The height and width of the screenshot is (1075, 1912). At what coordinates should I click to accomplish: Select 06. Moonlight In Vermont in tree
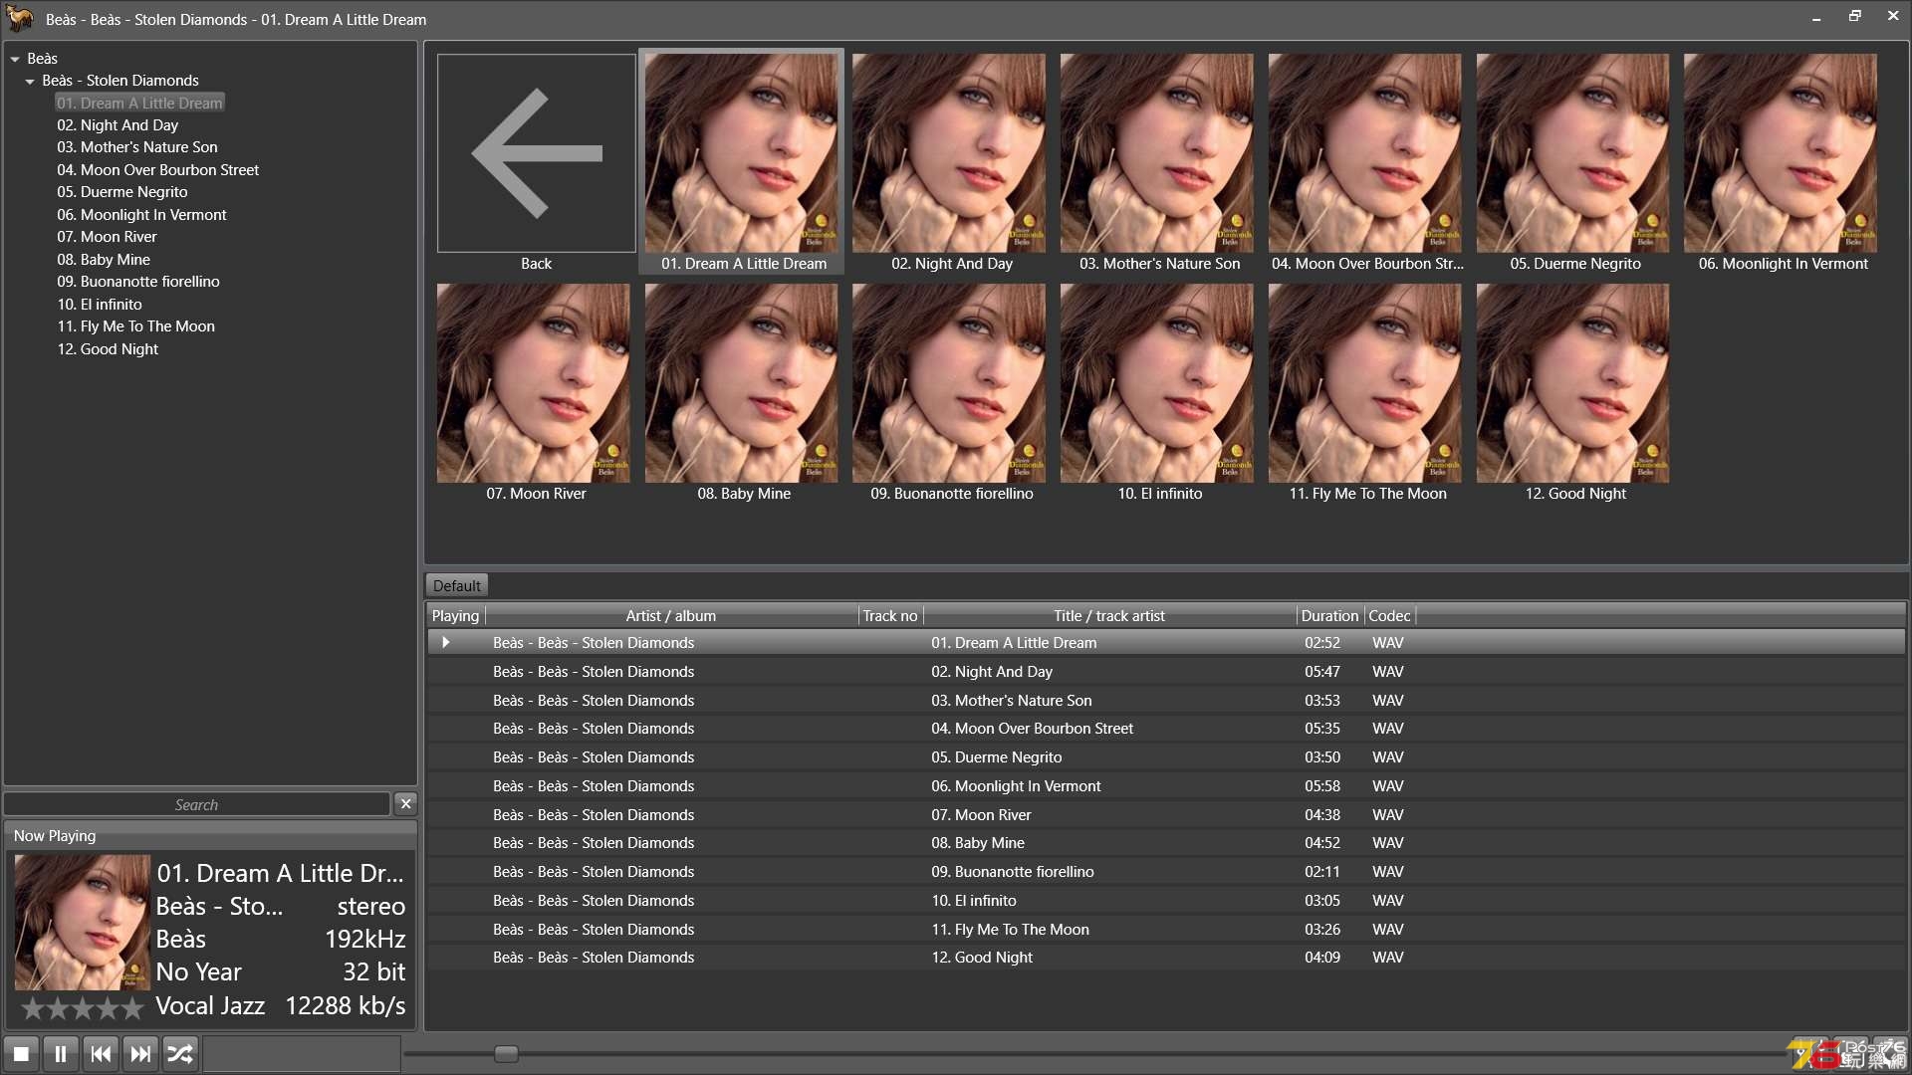click(x=141, y=215)
